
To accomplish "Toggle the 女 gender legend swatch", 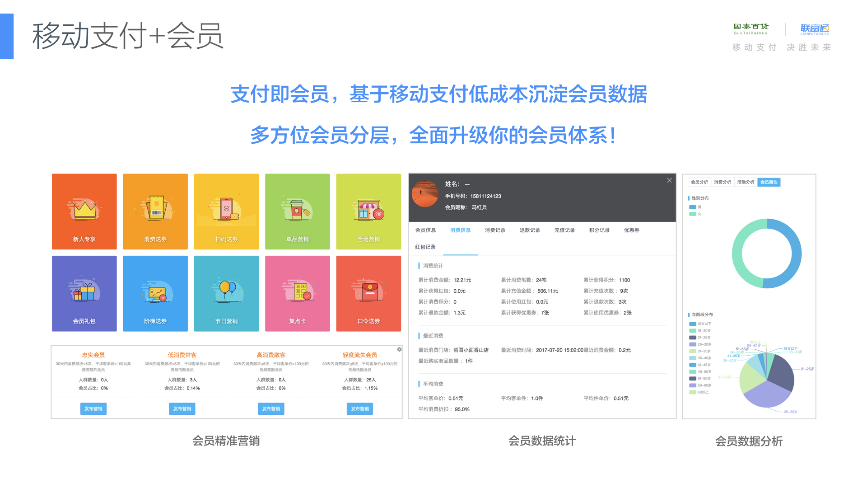I will point(692,214).
